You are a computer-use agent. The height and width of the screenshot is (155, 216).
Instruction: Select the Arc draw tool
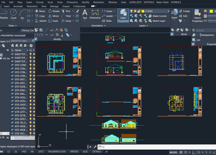click(x=22, y=14)
